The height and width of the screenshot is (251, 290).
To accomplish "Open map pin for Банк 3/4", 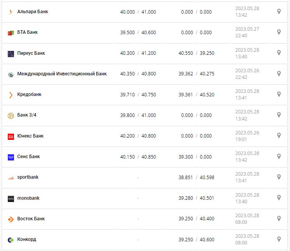I will [279, 115].
